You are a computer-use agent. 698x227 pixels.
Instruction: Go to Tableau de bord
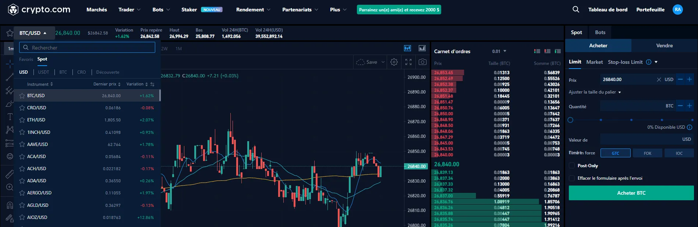[608, 10]
